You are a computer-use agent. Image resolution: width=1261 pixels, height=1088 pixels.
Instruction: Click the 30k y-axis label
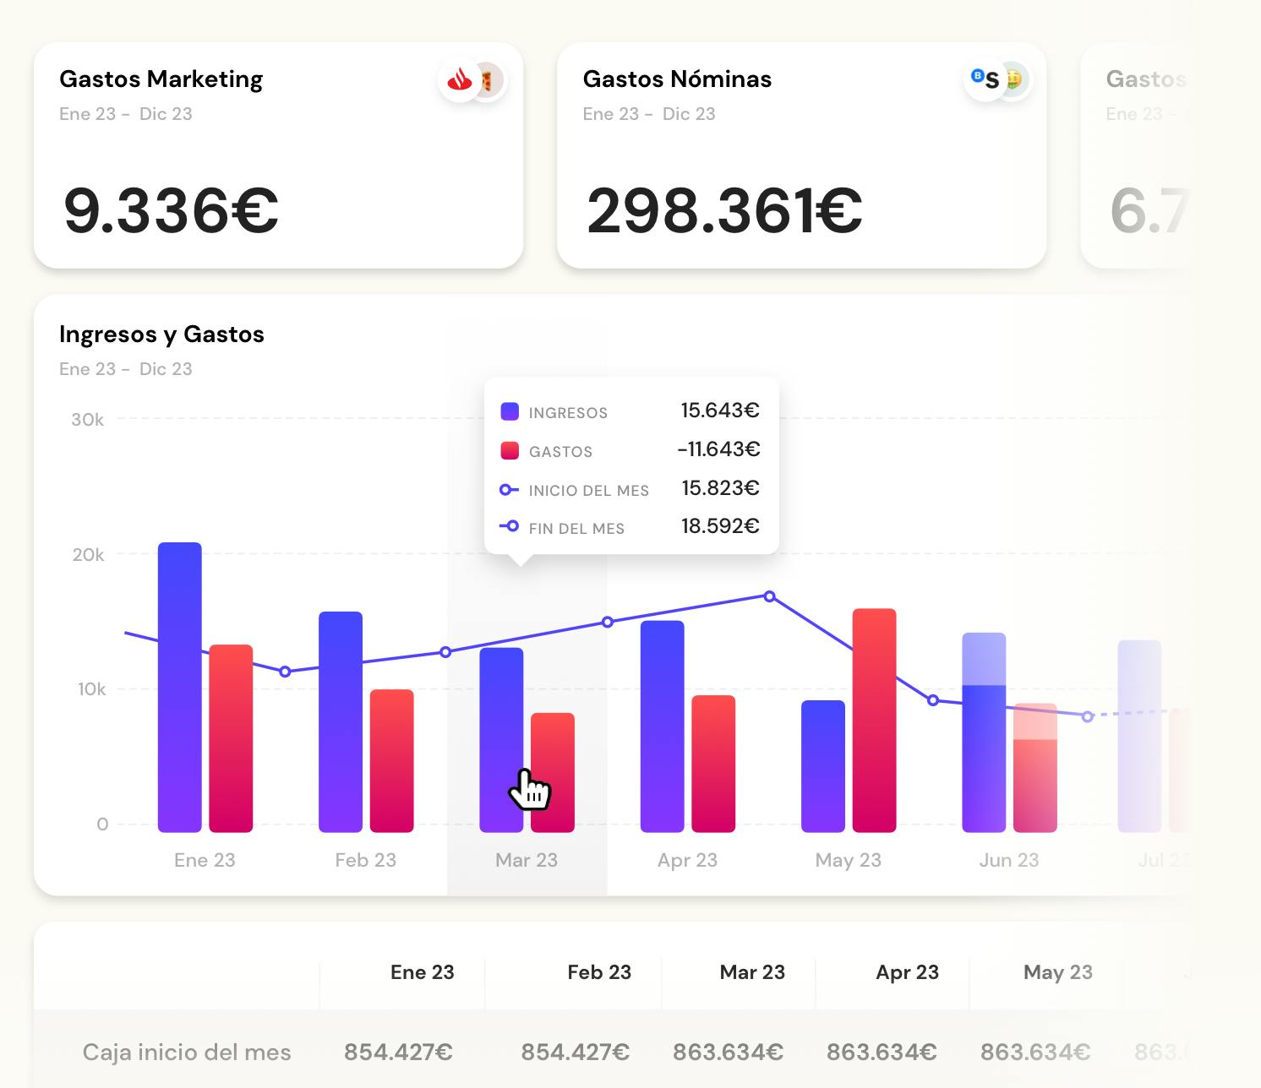pos(88,420)
